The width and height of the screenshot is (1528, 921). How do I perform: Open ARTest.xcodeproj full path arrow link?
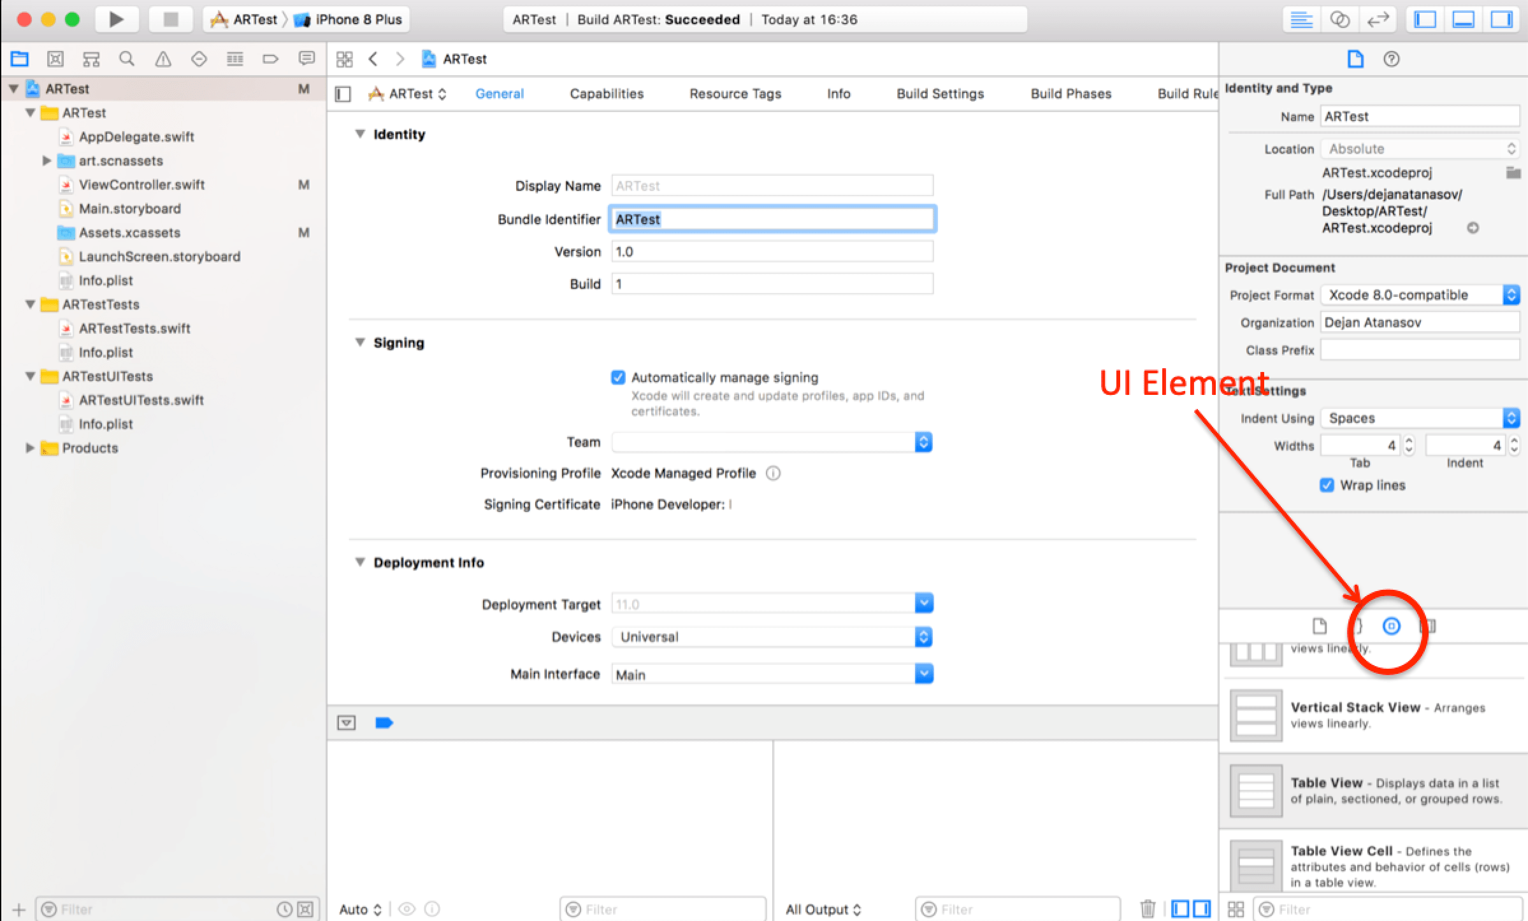(x=1473, y=227)
